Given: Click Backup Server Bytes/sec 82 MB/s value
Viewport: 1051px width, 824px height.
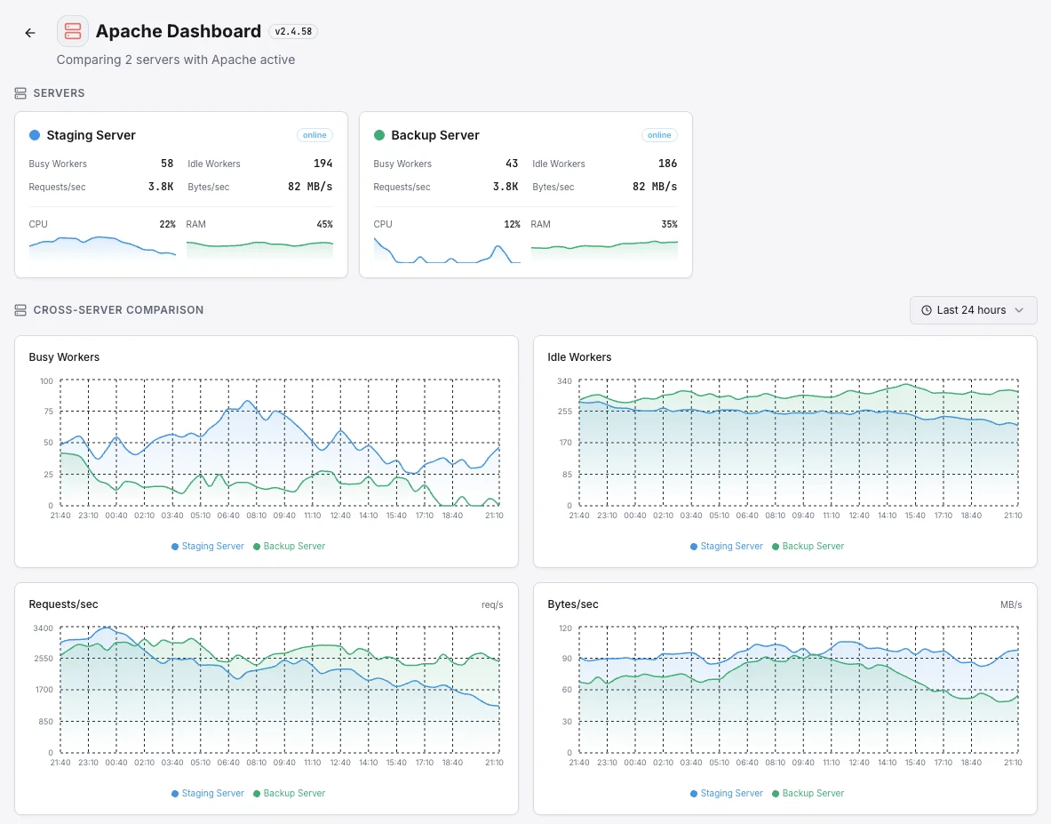Looking at the screenshot, I should pyautogui.click(x=655, y=187).
